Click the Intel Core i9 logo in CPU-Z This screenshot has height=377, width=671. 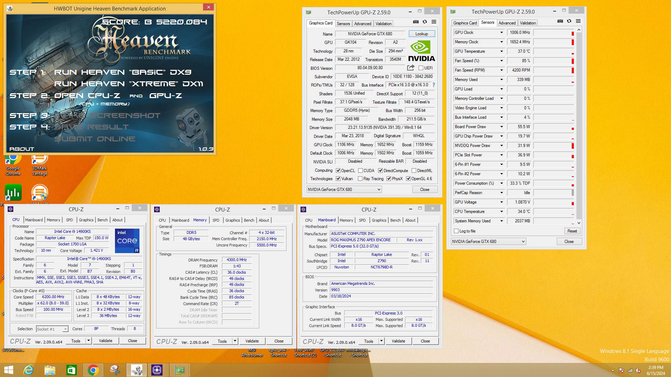click(127, 241)
